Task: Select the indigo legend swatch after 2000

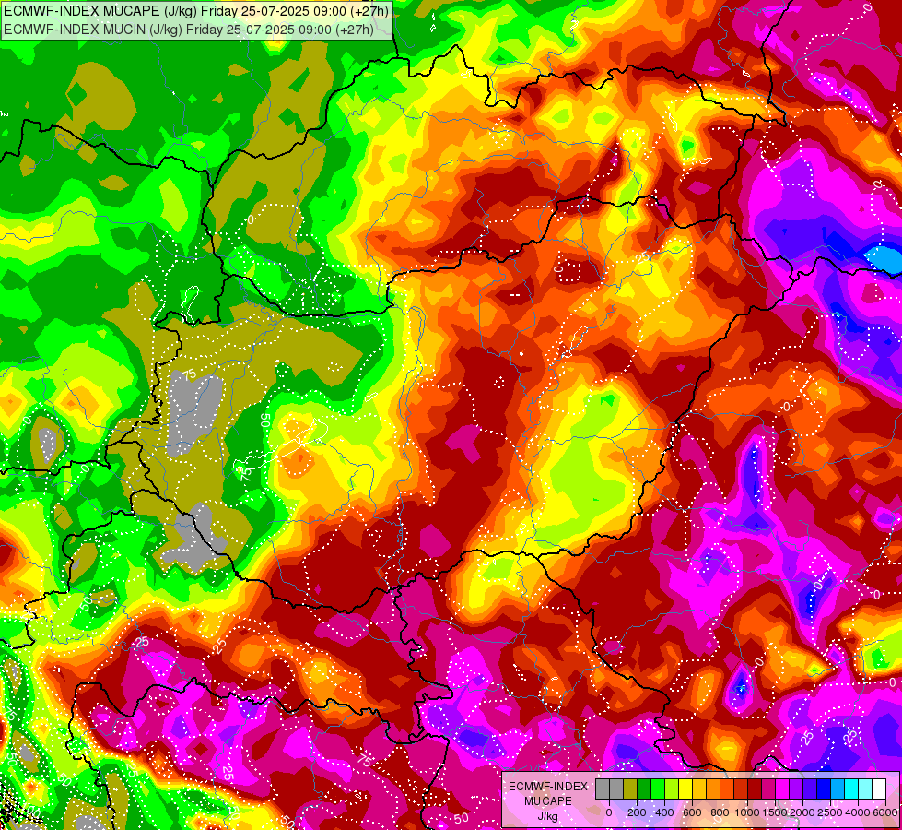Action: [x=811, y=788]
